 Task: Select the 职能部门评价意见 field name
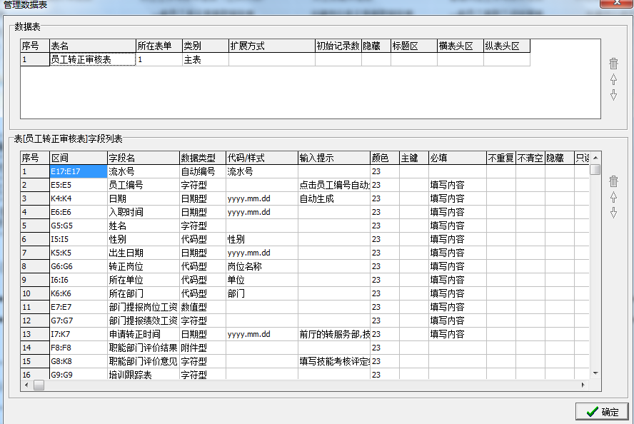coord(143,361)
